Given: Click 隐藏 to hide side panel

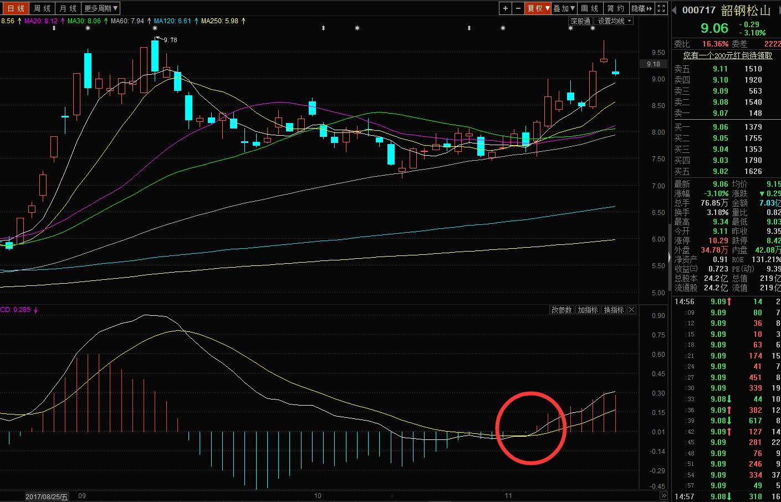Looking at the screenshot, I should click(642, 8).
